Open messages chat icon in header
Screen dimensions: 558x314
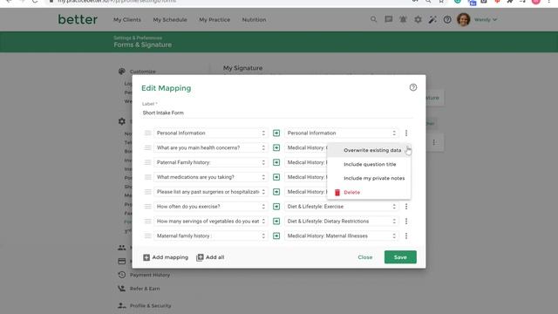(x=388, y=19)
